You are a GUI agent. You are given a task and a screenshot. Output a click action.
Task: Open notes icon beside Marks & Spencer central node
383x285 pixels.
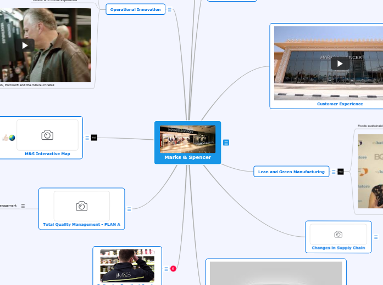[226, 142]
